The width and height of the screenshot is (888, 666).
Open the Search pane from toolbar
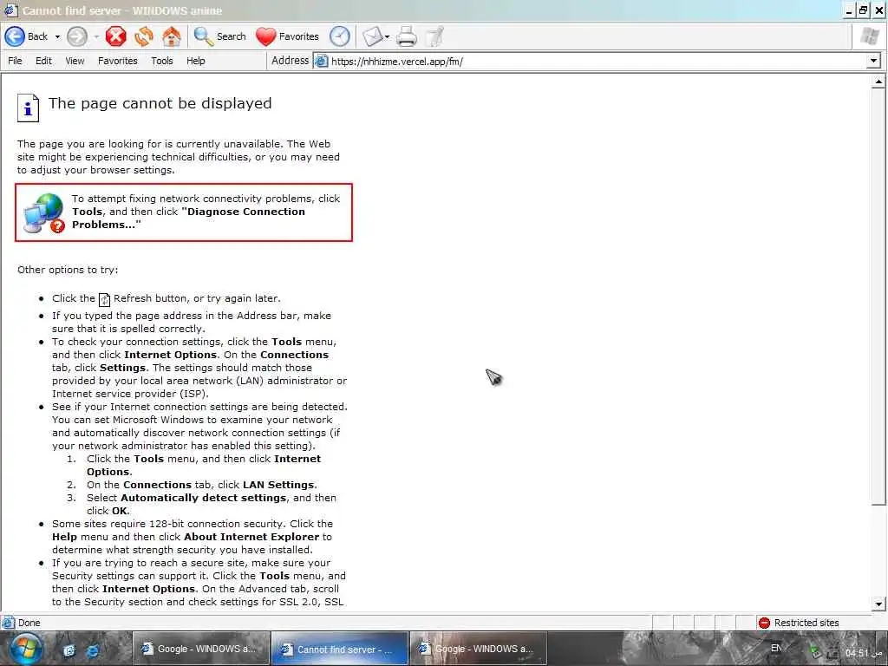pyautogui.click(x=219, y=36)
